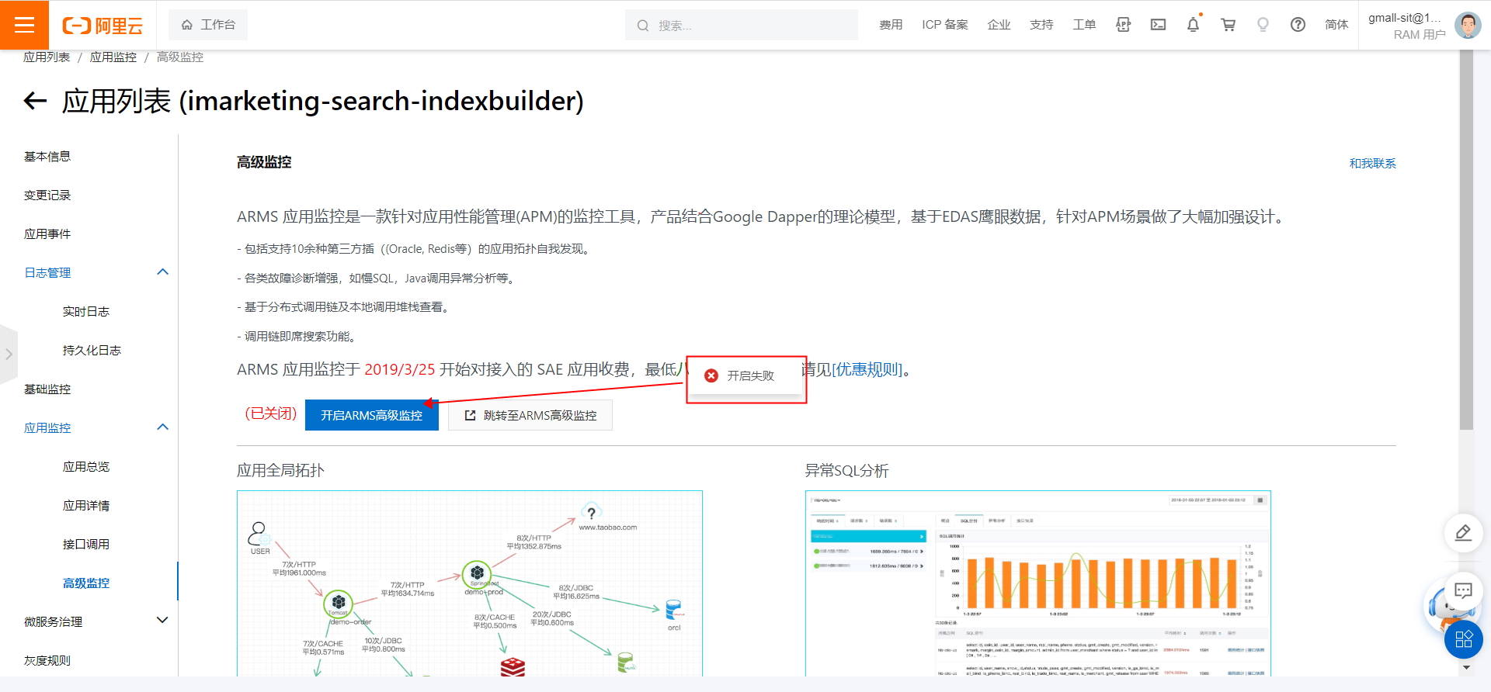This screenshot has height=692, width=1491.
Task: Open 变更记录 in sidebar
Action: [x=47, y=195]
